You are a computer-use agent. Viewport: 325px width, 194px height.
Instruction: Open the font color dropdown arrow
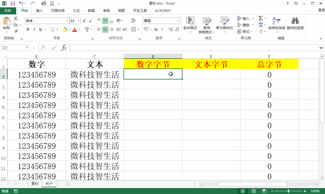coord(79,29)
